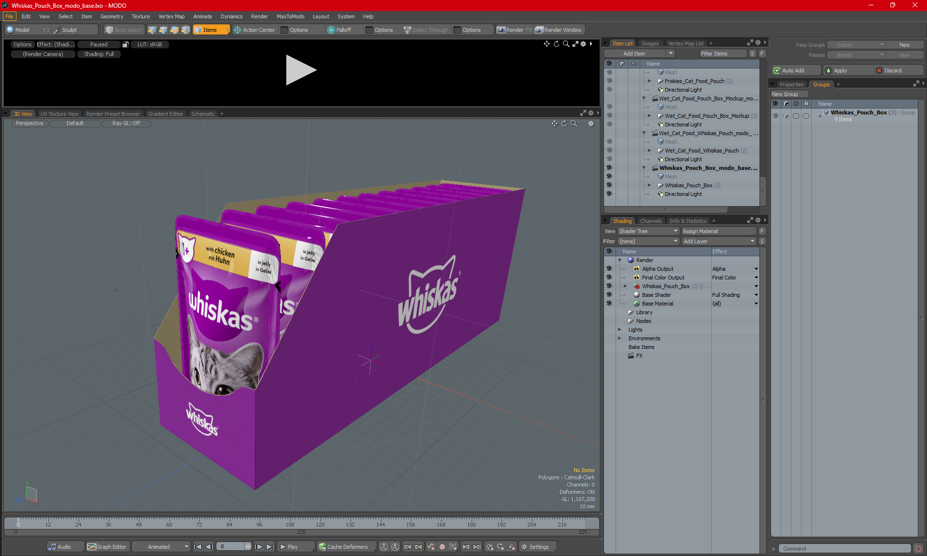
Task: Toggle visibility of Wet_Cat_Food_Whiskas_Pouch item
Action: click(x=609, y=151)
